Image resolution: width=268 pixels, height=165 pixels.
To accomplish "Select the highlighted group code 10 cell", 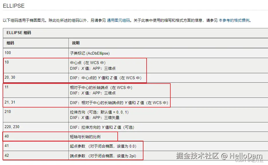I will (7, 62).
